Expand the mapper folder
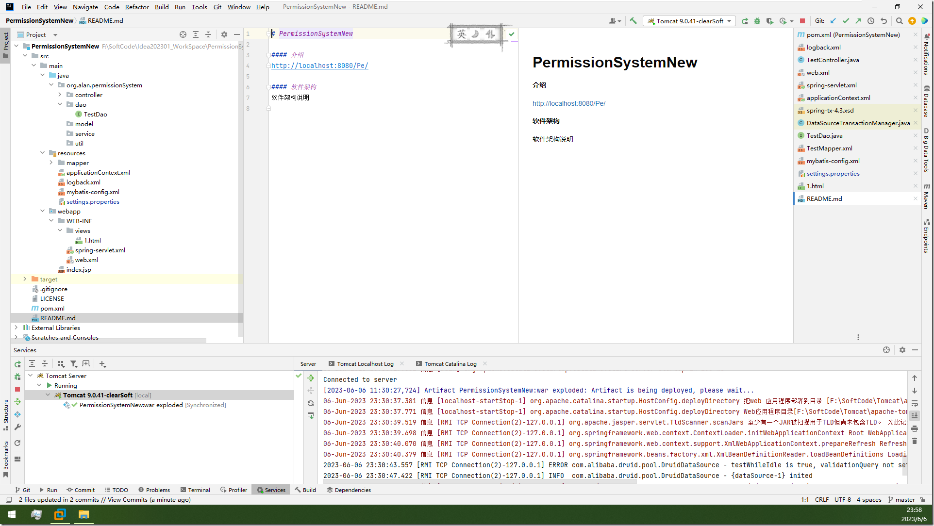The image size is (934, 526). click(x=51, y=163)
